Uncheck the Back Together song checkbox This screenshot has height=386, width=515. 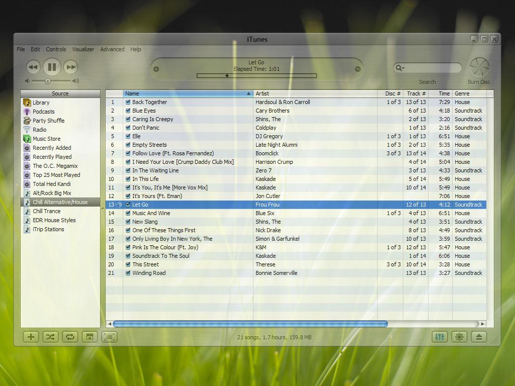pyautogui.click(x=128, y=102)
